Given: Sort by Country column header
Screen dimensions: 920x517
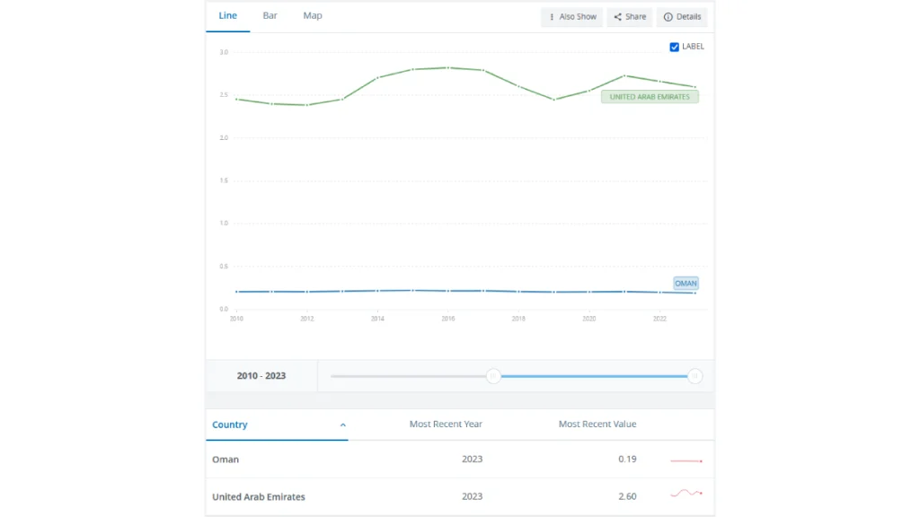Looking at the screenshot, I should pos(230,425).
